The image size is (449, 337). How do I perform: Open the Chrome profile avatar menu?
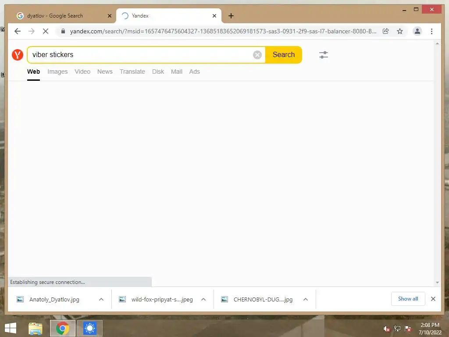417,31
